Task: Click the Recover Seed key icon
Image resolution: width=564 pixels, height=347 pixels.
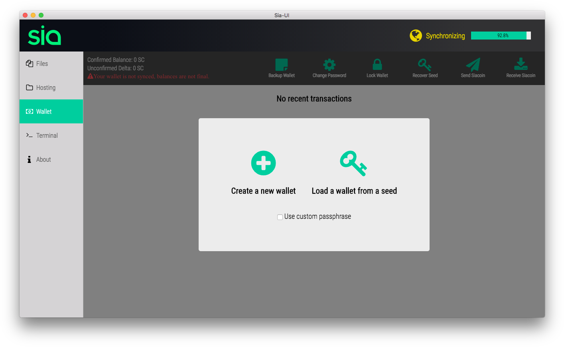Action: (424, 64)
